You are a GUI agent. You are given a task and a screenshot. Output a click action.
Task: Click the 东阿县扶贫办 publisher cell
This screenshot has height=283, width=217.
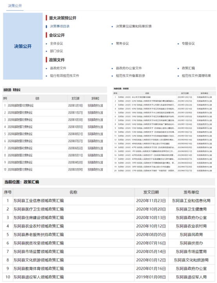tap(191, 243)
